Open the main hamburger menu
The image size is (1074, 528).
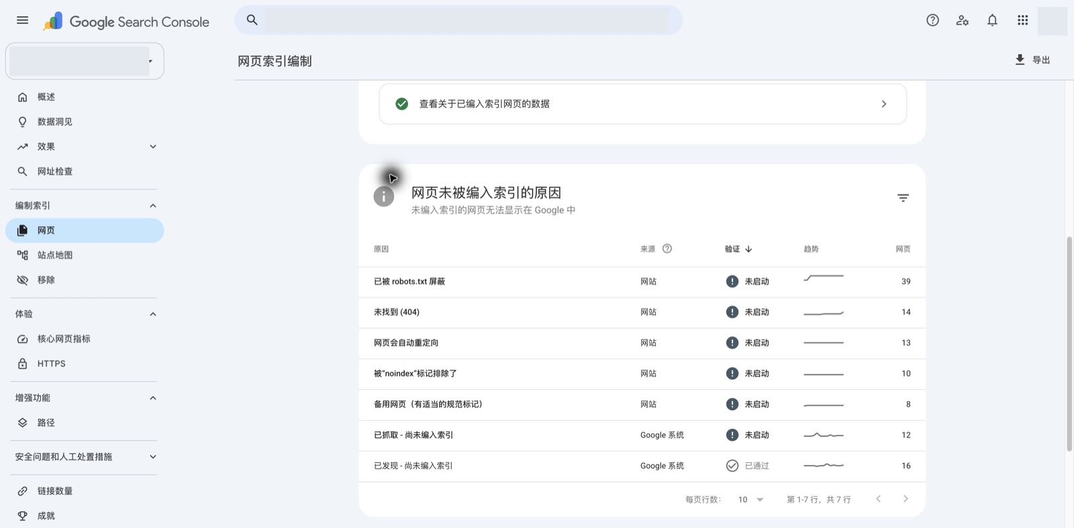coord(22,20)
